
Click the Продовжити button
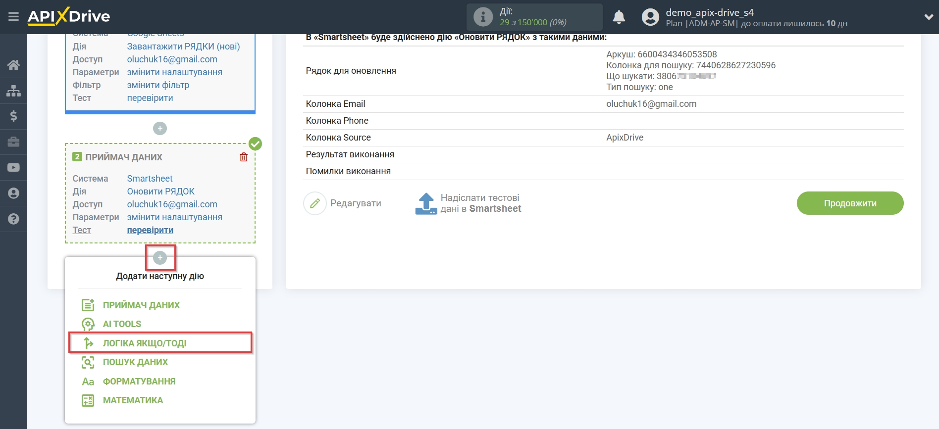pyautogui.click(x=850, y=203)
